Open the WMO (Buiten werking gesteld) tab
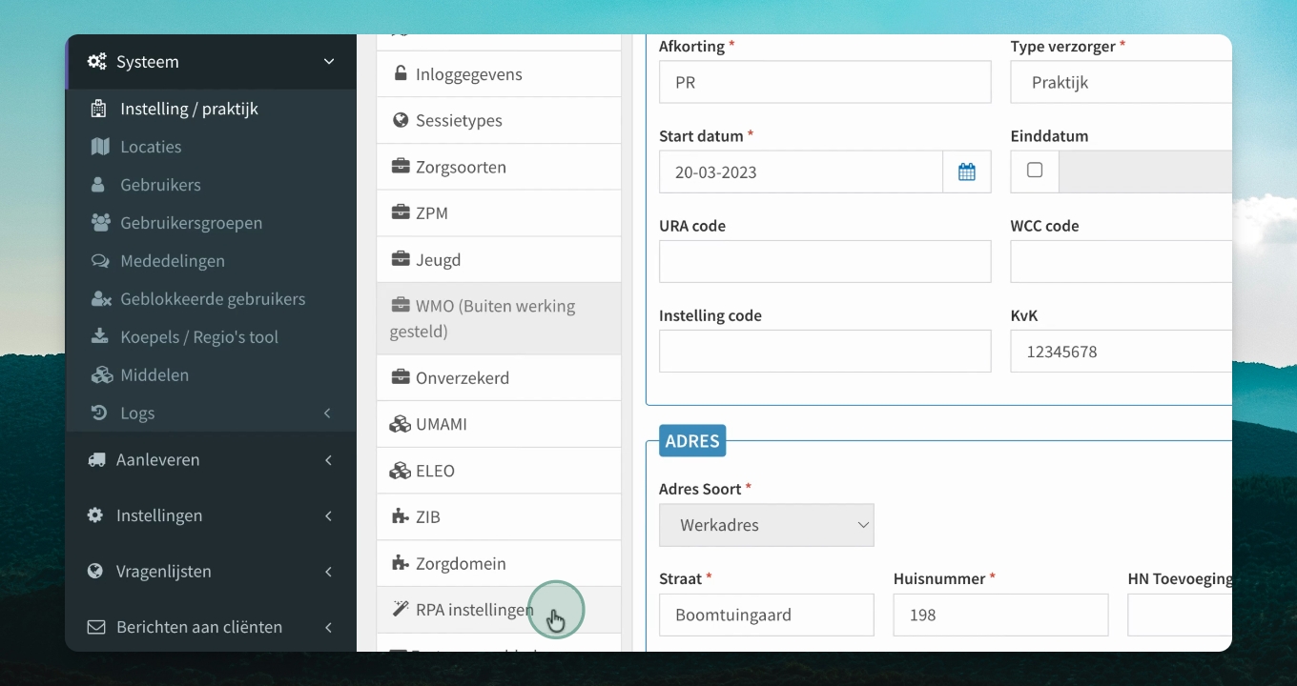 [499, 319]
